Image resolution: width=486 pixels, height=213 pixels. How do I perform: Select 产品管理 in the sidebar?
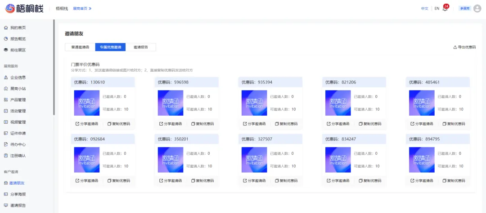tap(18, 100)
